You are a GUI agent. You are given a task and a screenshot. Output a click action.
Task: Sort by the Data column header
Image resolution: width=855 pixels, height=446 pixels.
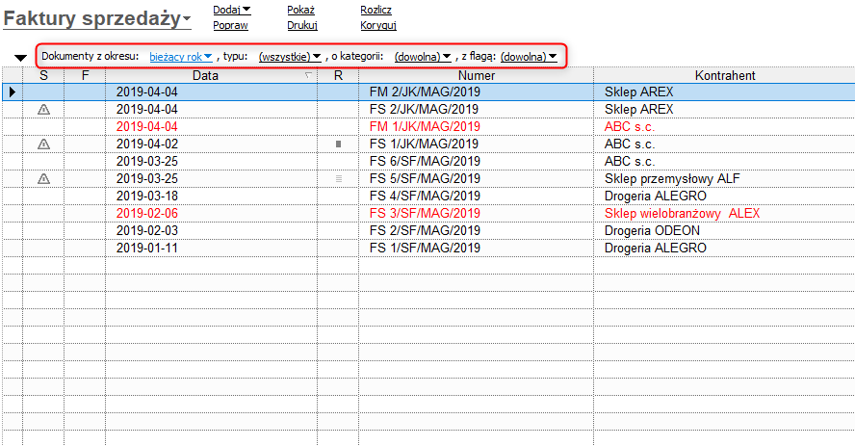tap(211, 75)
